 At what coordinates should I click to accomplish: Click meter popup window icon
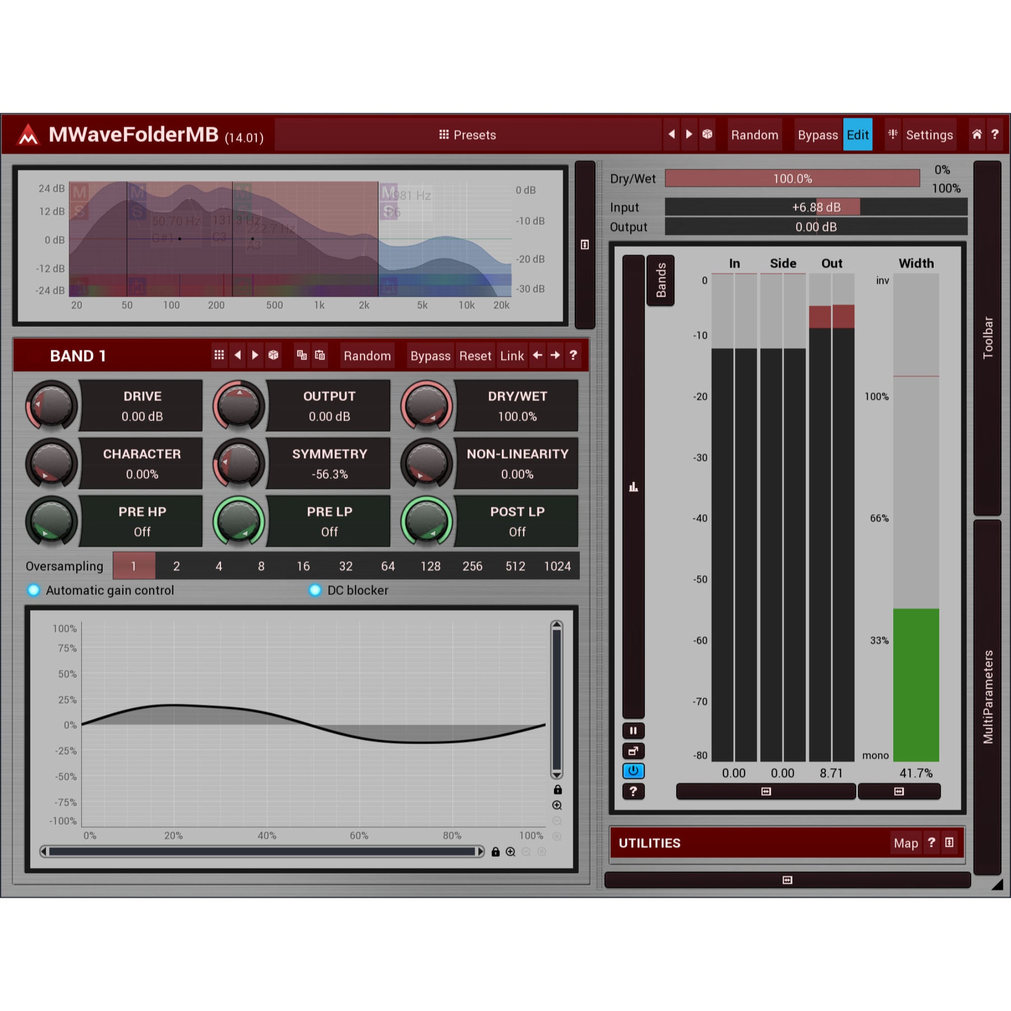click(633, 751)
